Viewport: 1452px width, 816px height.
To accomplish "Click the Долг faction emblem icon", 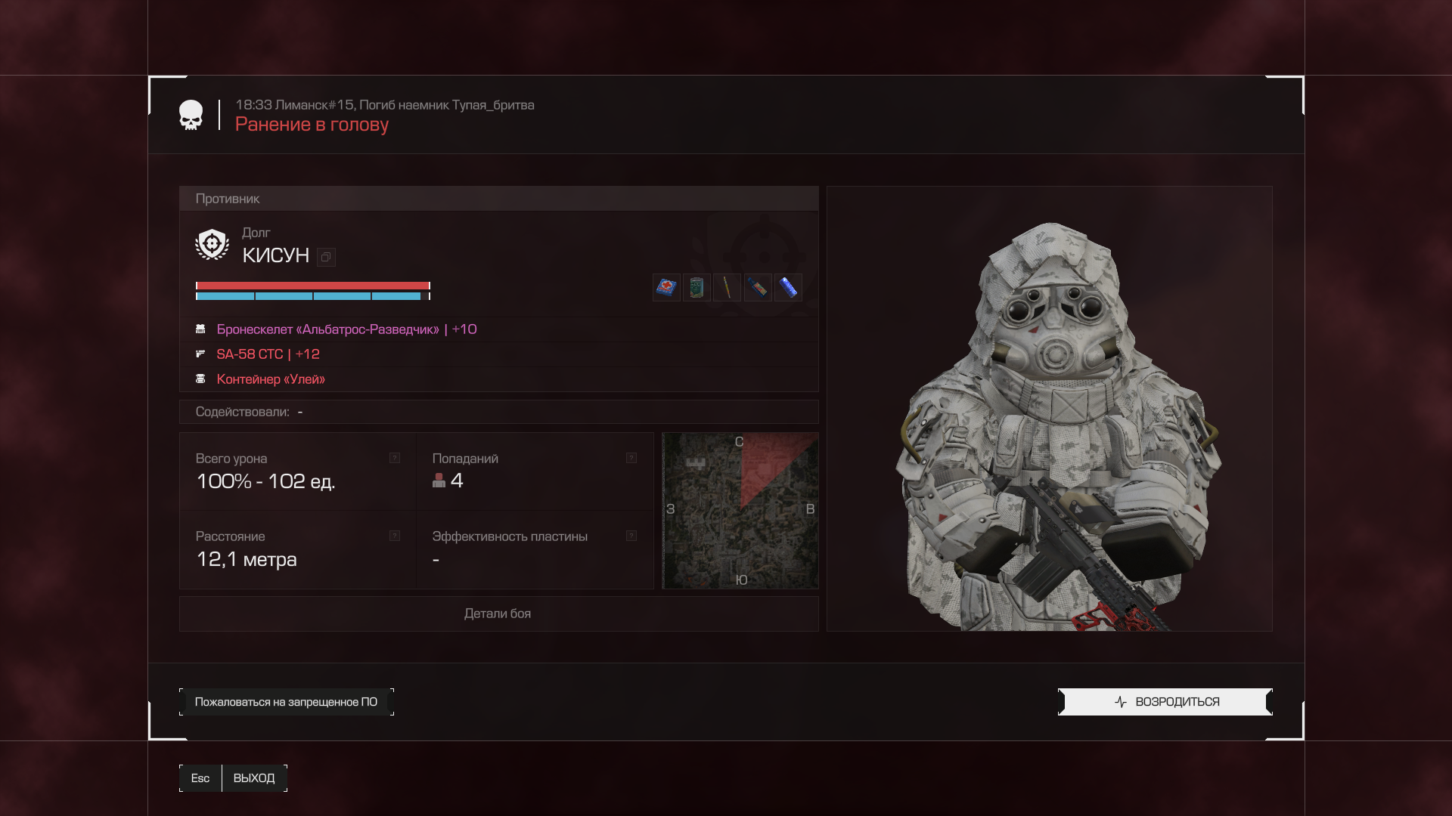I will pyautogui.click(x=212, y=245).
